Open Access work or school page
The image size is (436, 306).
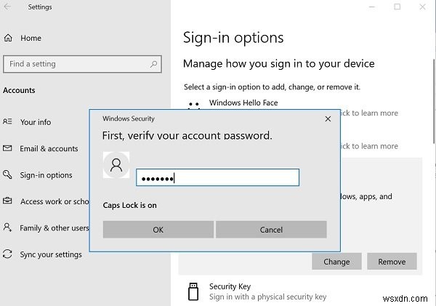point(54,201)
